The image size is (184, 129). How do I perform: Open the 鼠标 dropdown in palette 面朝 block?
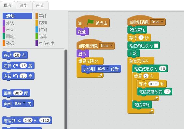pyautogui.click(x=20, y=103)
